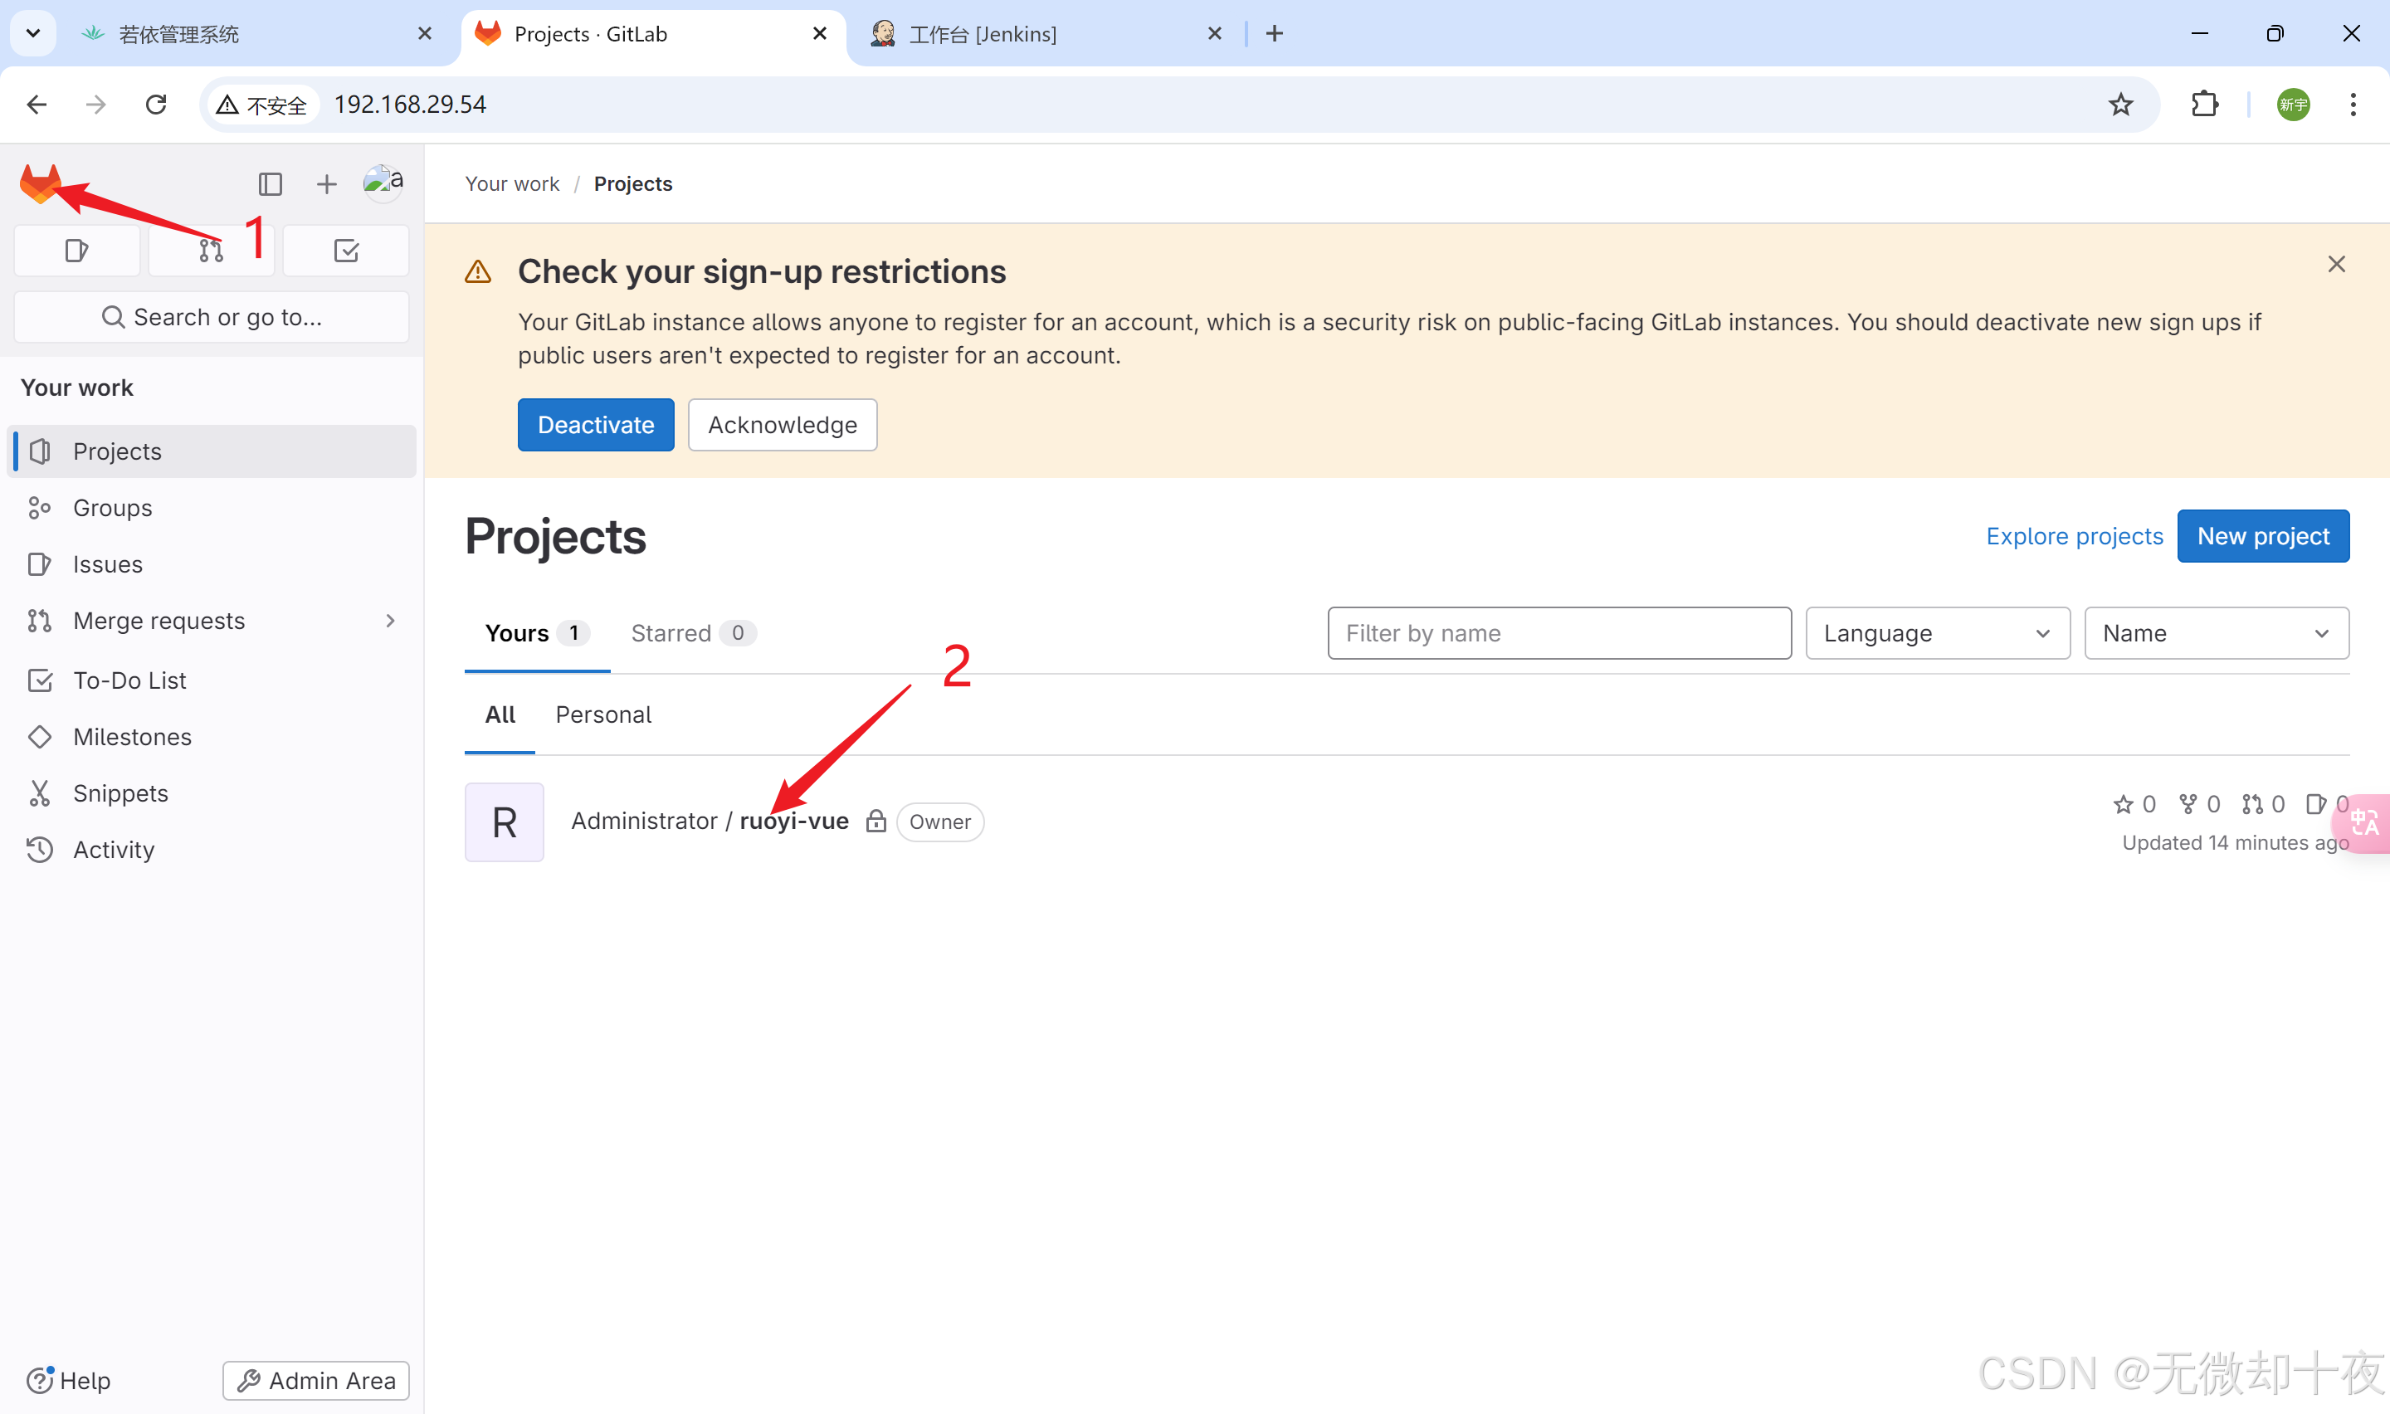This screenshot has height=1414, width=2390.
Task: Expand Merge requests sidebar submenu
Action: click(x=389, y=621)
